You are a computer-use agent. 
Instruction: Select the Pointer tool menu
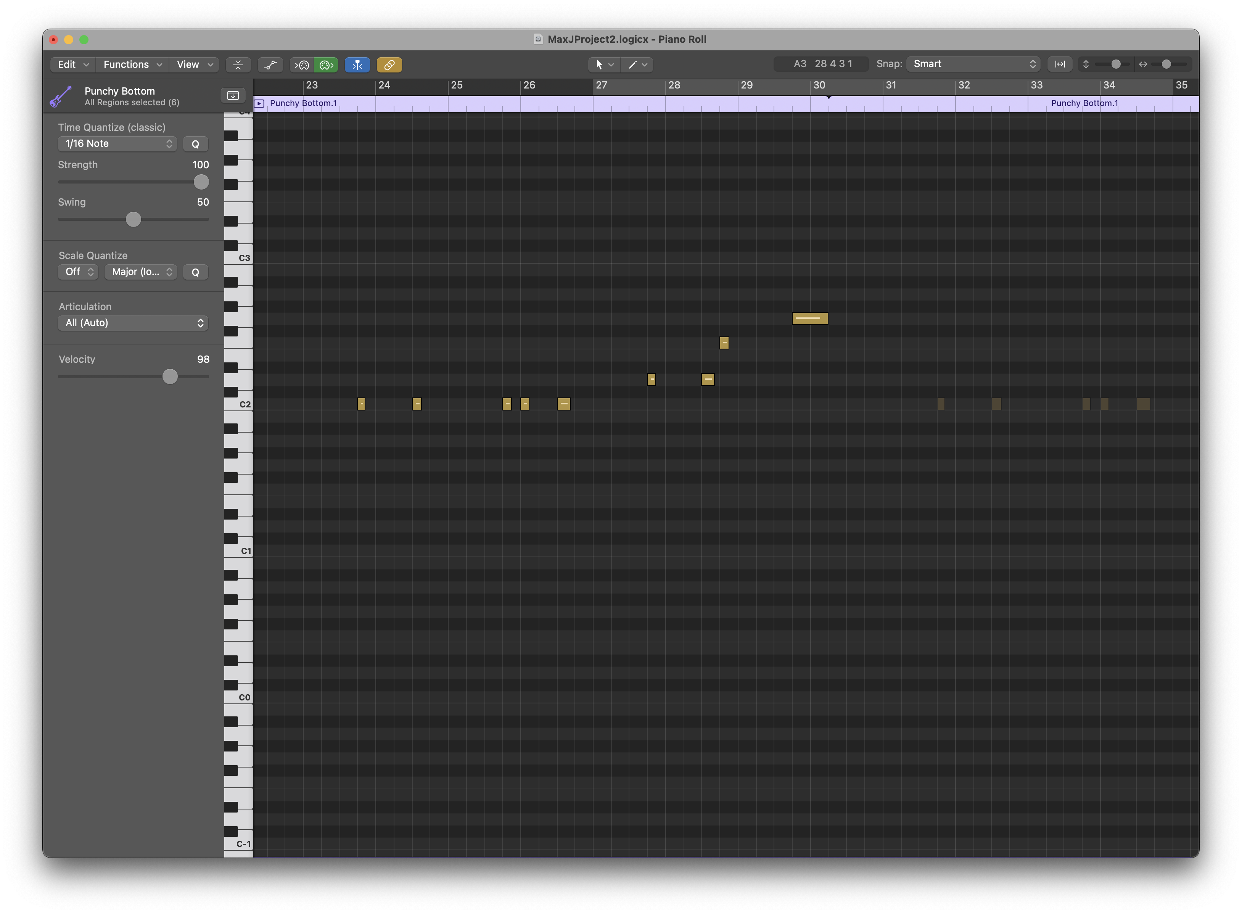point(603,65)
